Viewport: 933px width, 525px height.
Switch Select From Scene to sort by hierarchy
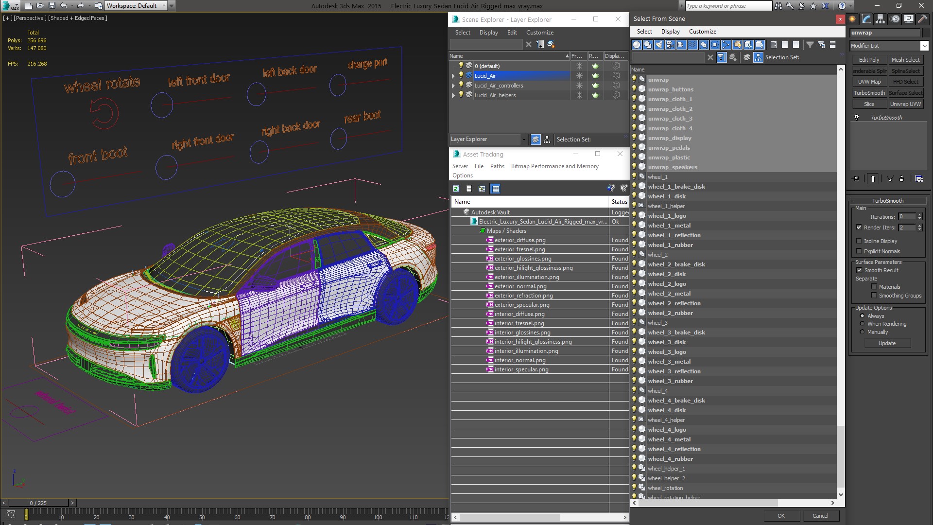[x=758, y=57]
